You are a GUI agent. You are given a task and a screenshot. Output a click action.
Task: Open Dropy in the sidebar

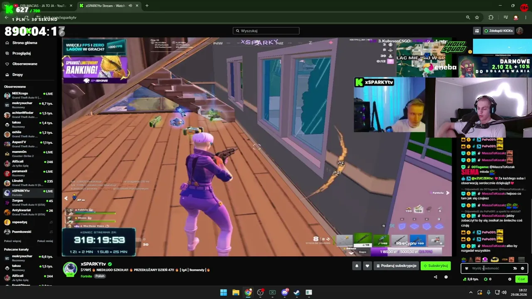click(17, 75)
